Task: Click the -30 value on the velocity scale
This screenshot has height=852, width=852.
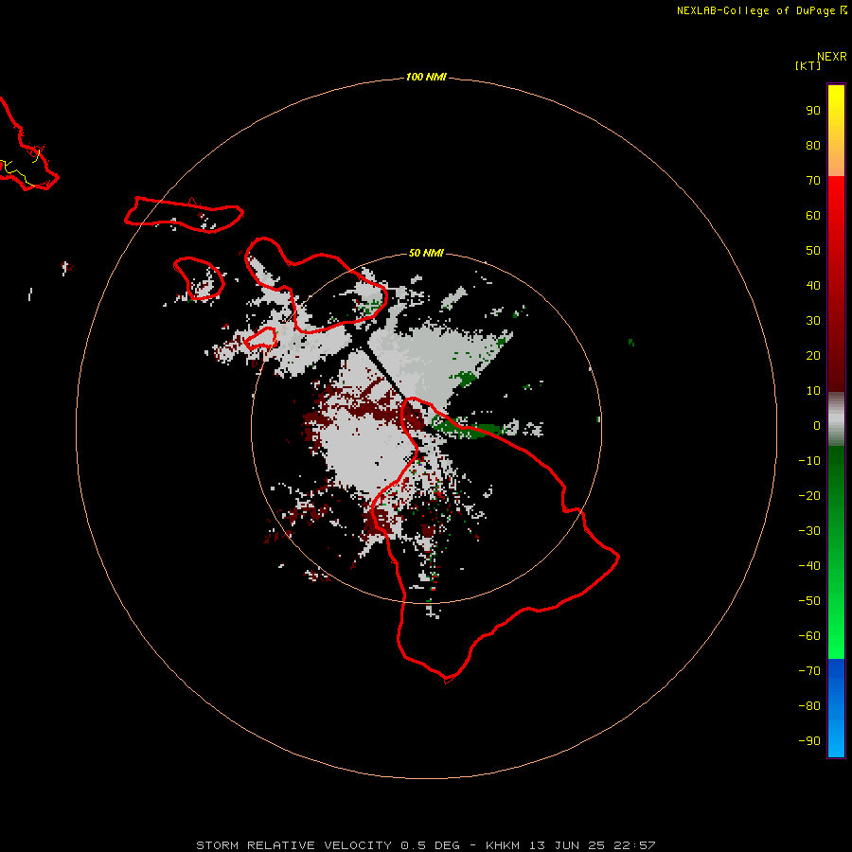Action: [x=809, y=531]
